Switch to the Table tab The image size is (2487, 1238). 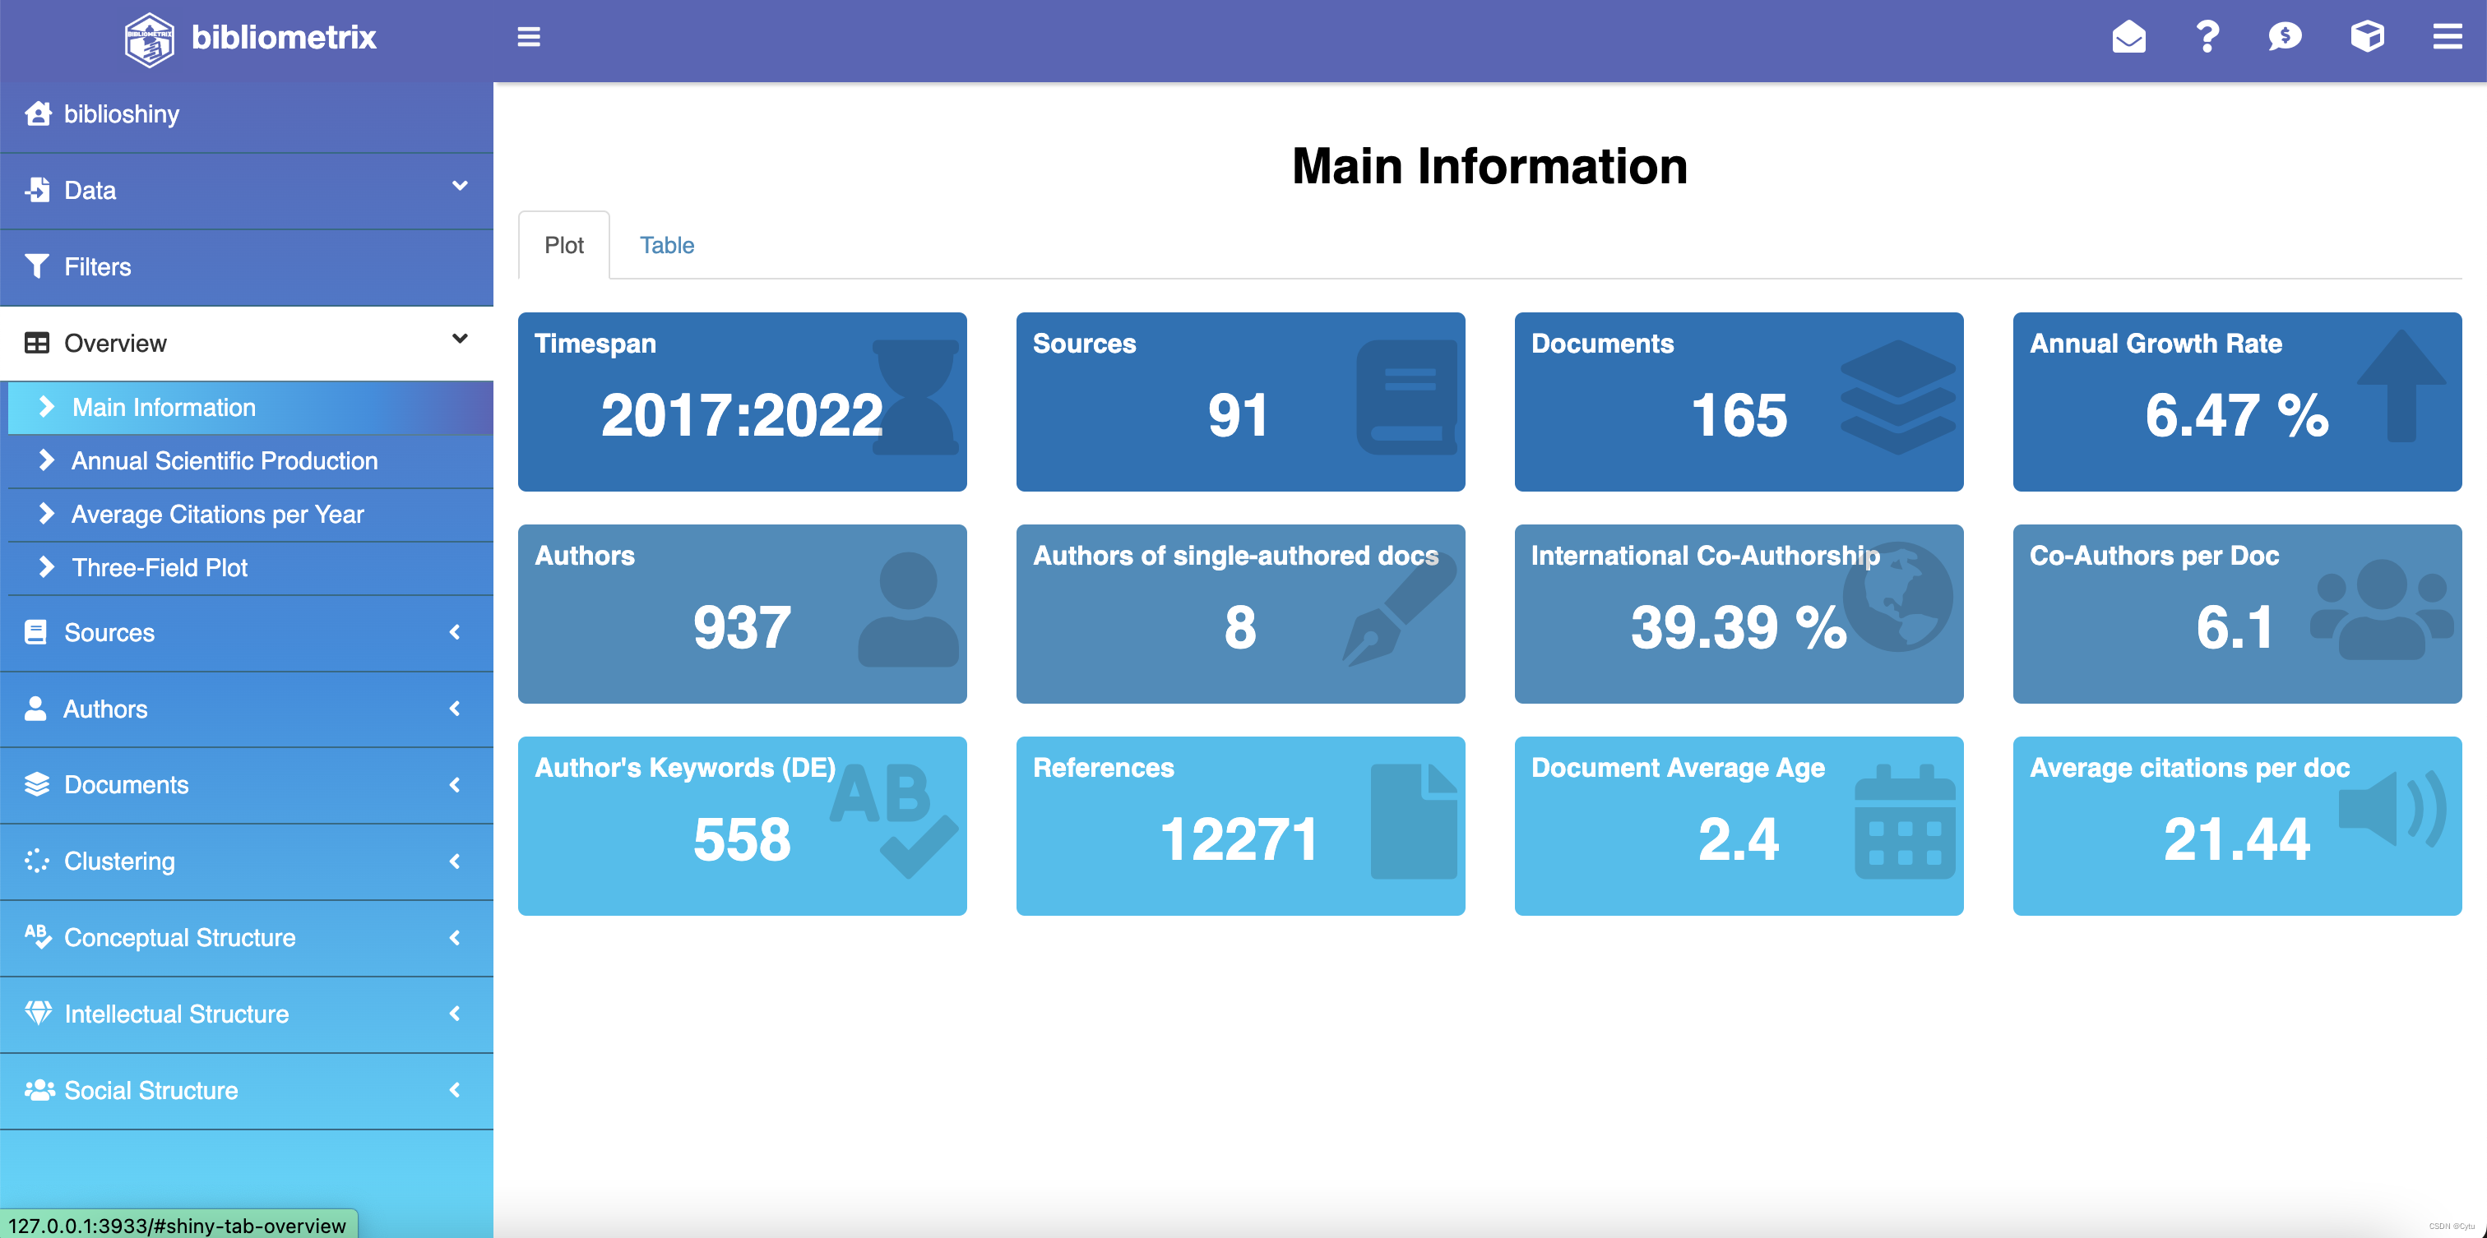point(666,245)
